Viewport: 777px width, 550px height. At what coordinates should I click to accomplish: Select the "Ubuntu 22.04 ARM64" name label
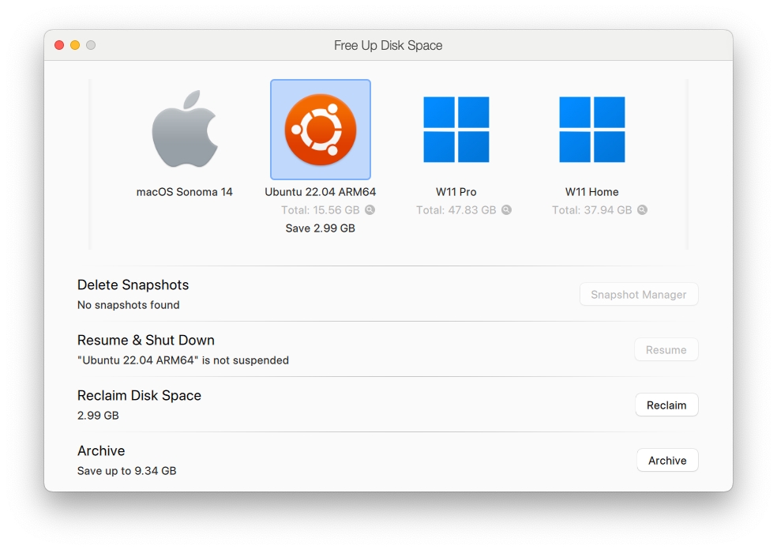tap(321, 192)
